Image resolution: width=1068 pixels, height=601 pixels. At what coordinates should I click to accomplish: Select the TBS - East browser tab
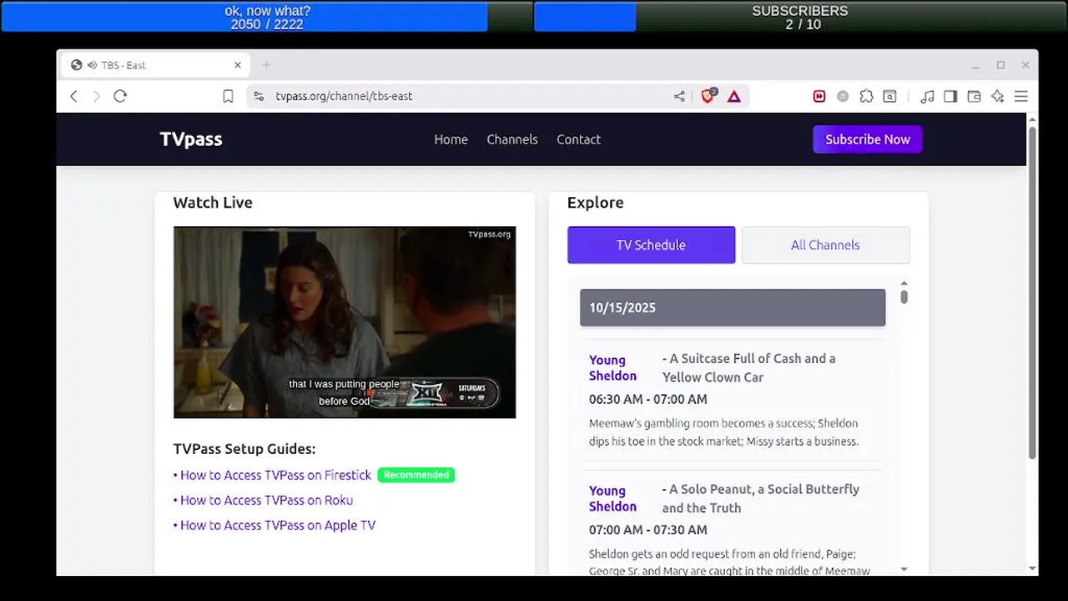coord(157,65)
